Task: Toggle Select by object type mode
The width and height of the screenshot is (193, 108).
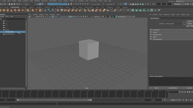Action: pyautogui.click(x=40, y=4)
